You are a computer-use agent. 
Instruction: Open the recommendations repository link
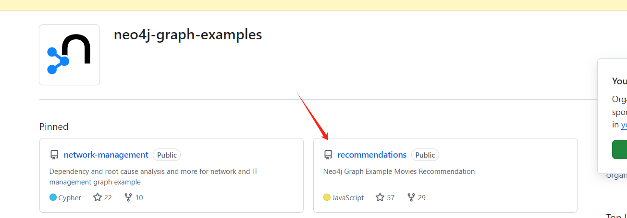[372, 155]
